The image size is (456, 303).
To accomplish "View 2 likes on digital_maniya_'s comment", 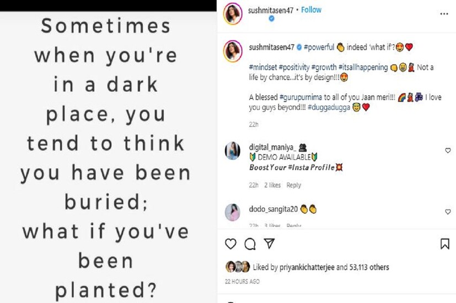I will tap(272, 185).
